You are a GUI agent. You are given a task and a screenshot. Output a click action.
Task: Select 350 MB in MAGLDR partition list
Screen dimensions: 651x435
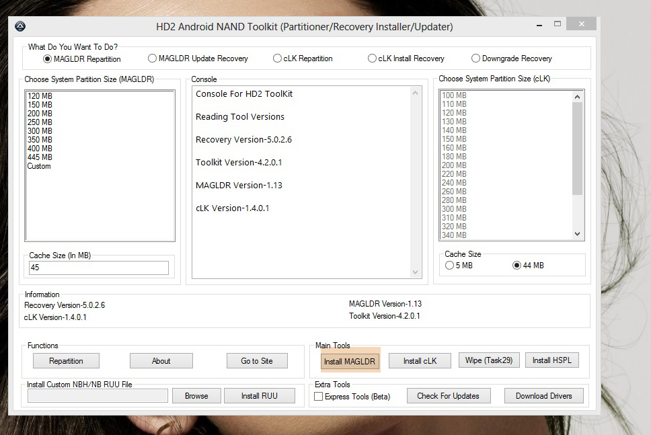click(40, 139)
